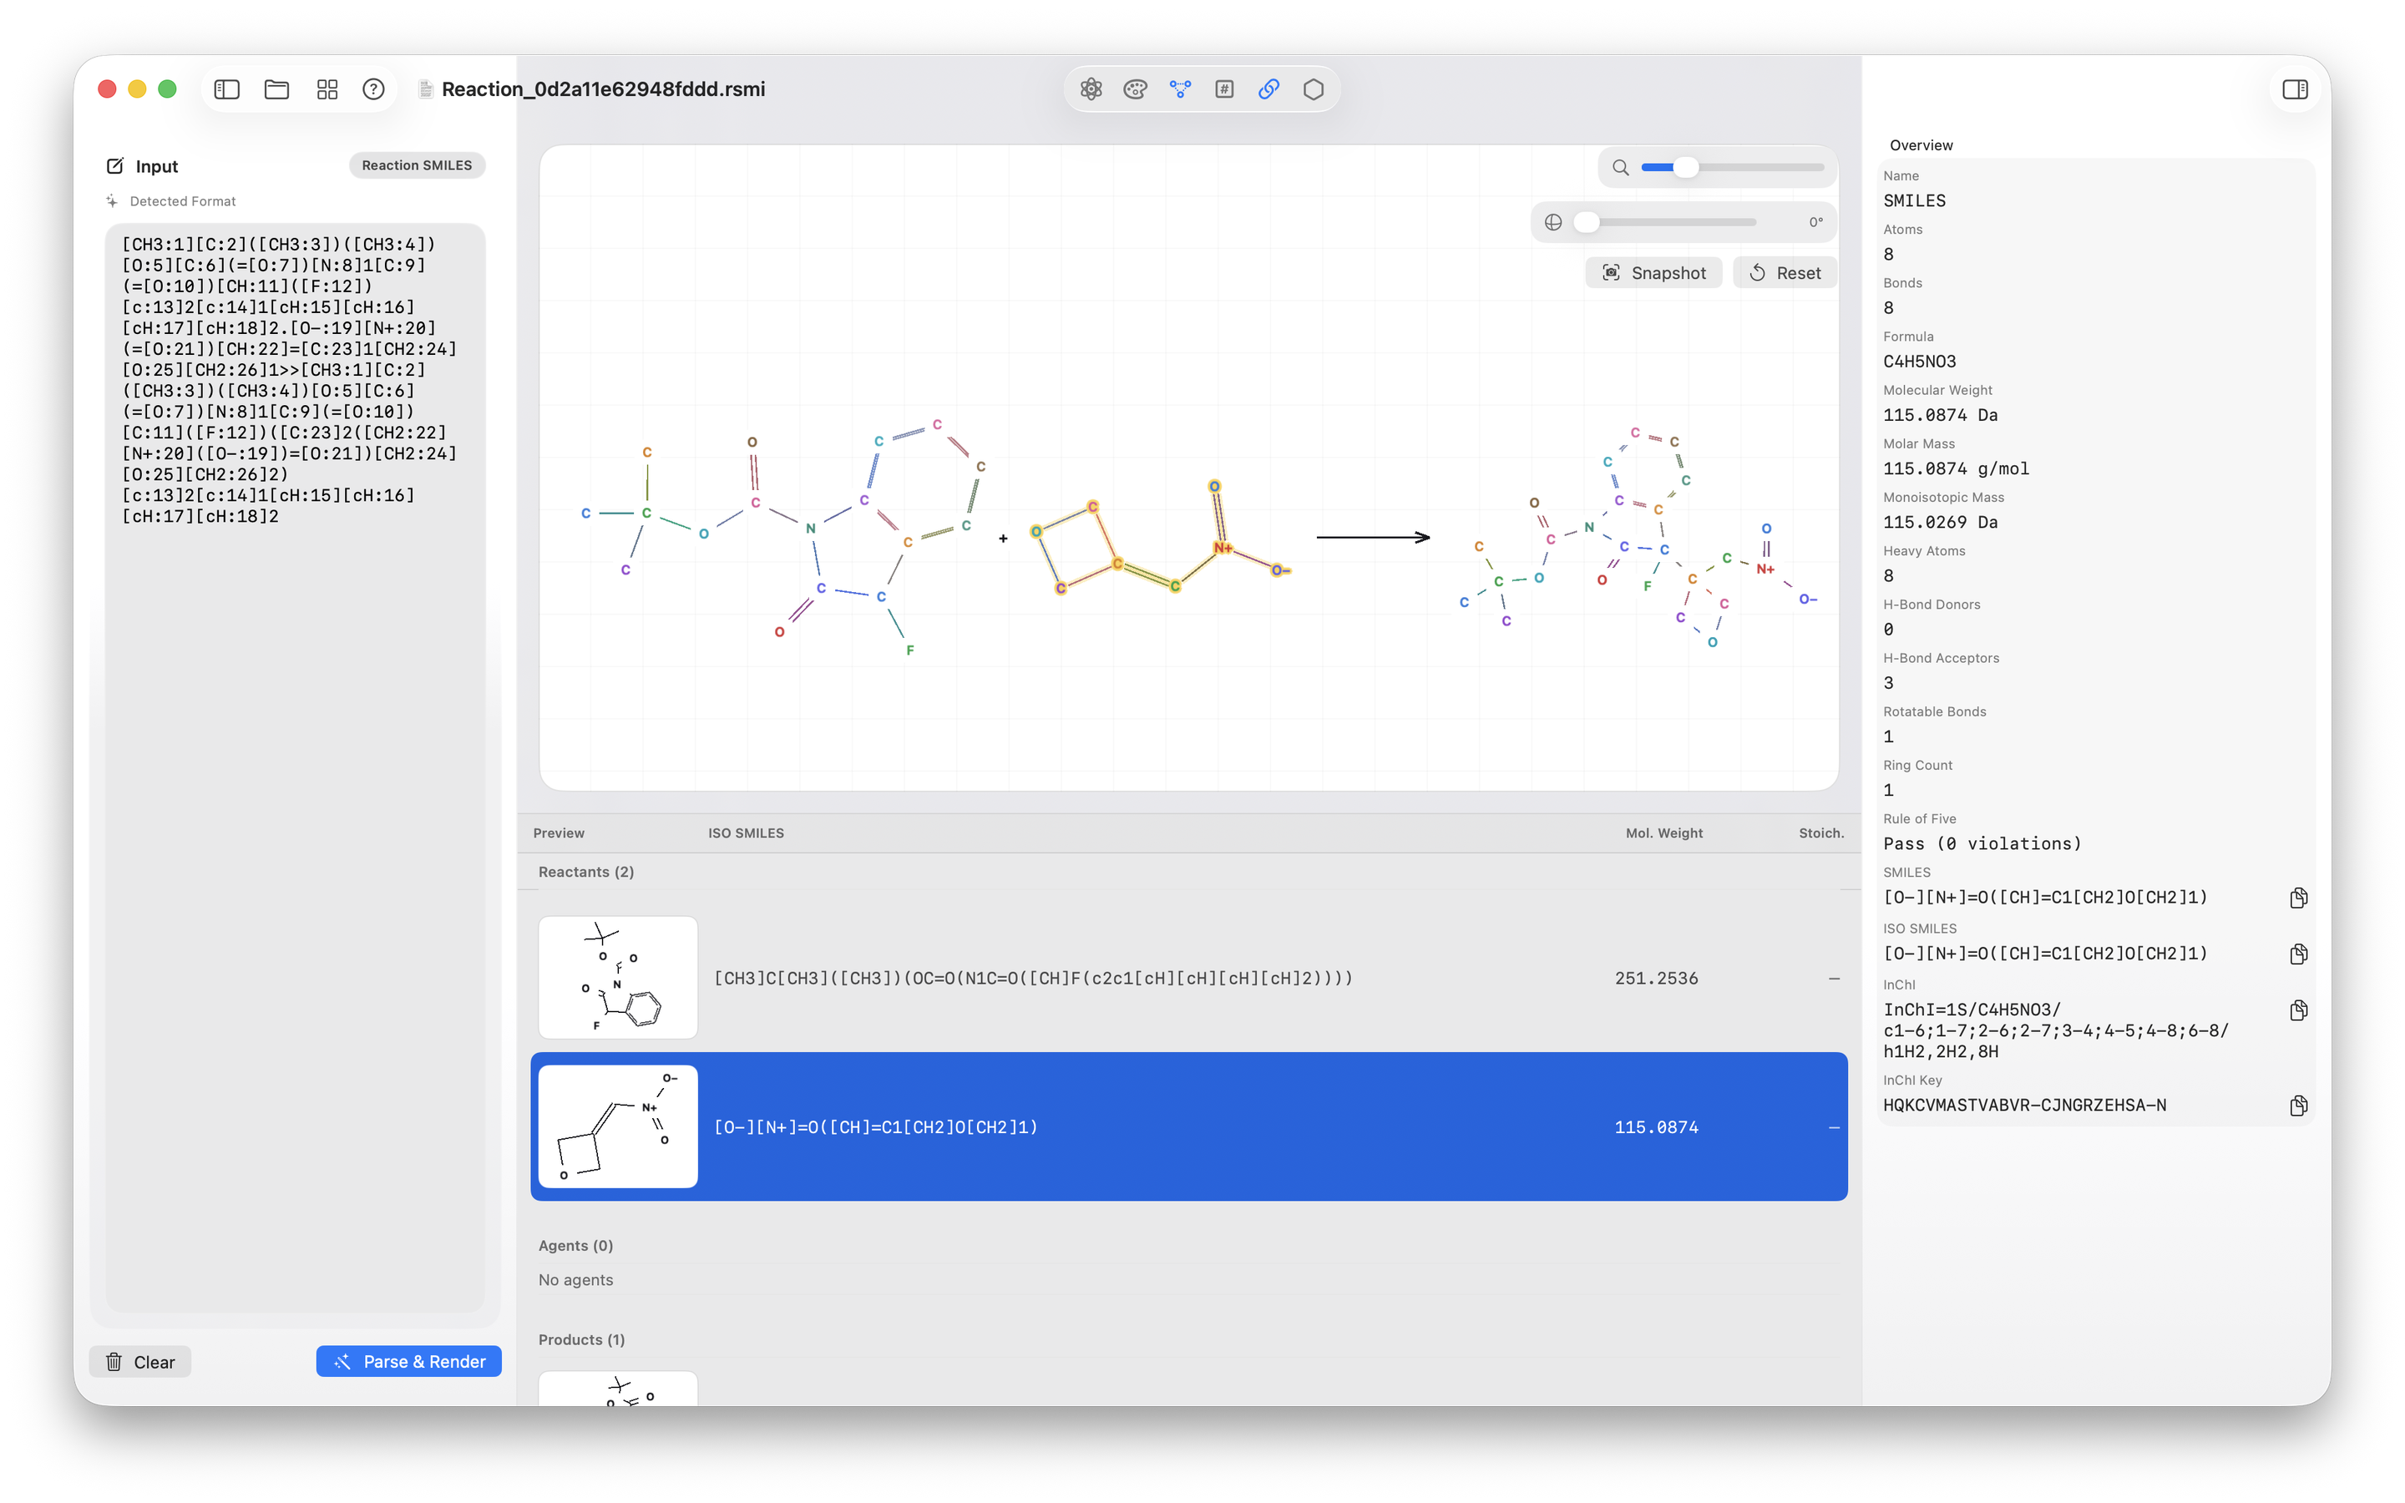Click the Parse & Render button

408,1362
